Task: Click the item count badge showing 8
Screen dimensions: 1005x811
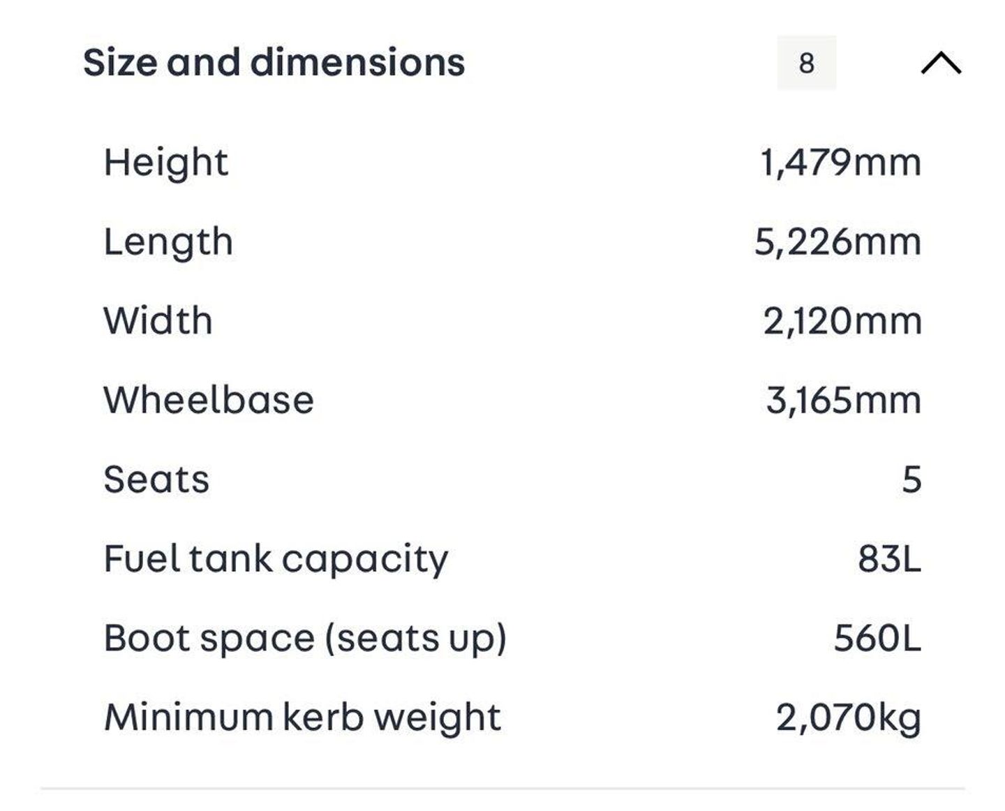Action: (x=806, y=63)
